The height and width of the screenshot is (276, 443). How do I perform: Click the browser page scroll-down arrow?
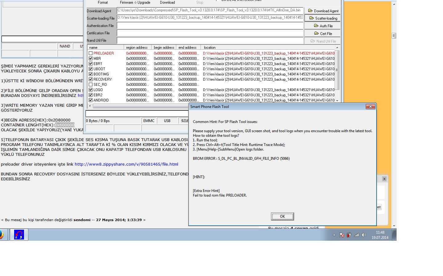pos(394,226)
